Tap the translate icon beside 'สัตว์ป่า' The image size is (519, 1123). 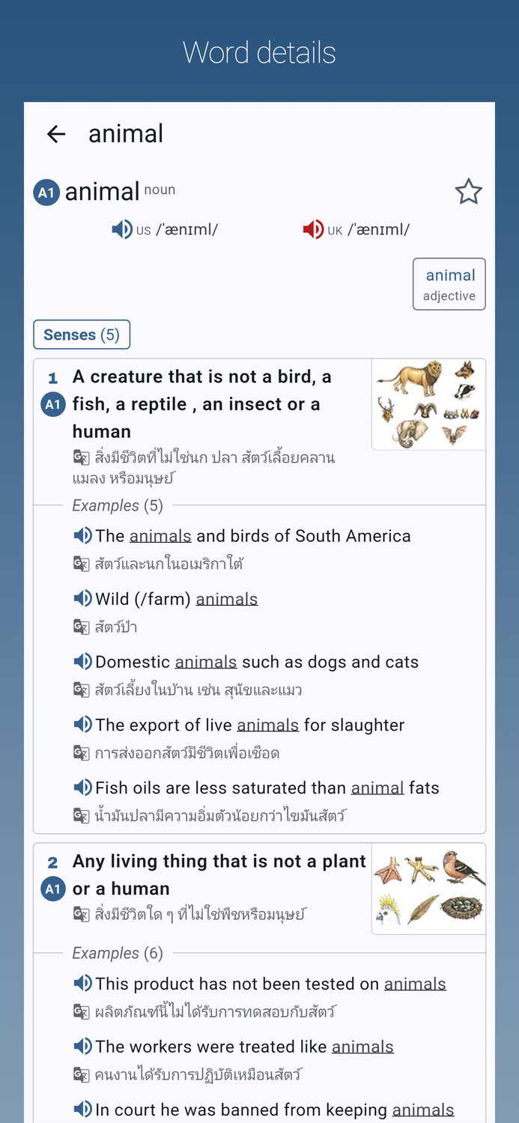coord(80,626)
